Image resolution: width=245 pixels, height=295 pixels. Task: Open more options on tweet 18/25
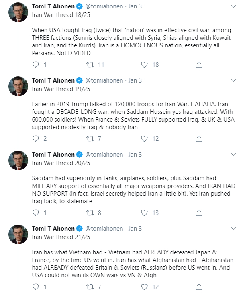[x=233, y=6]
